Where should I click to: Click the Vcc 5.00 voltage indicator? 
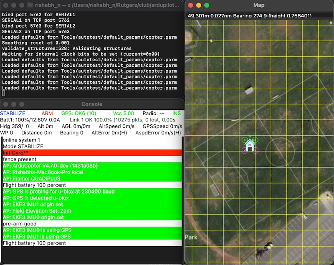pyautogui.click(x=124, y=114)
